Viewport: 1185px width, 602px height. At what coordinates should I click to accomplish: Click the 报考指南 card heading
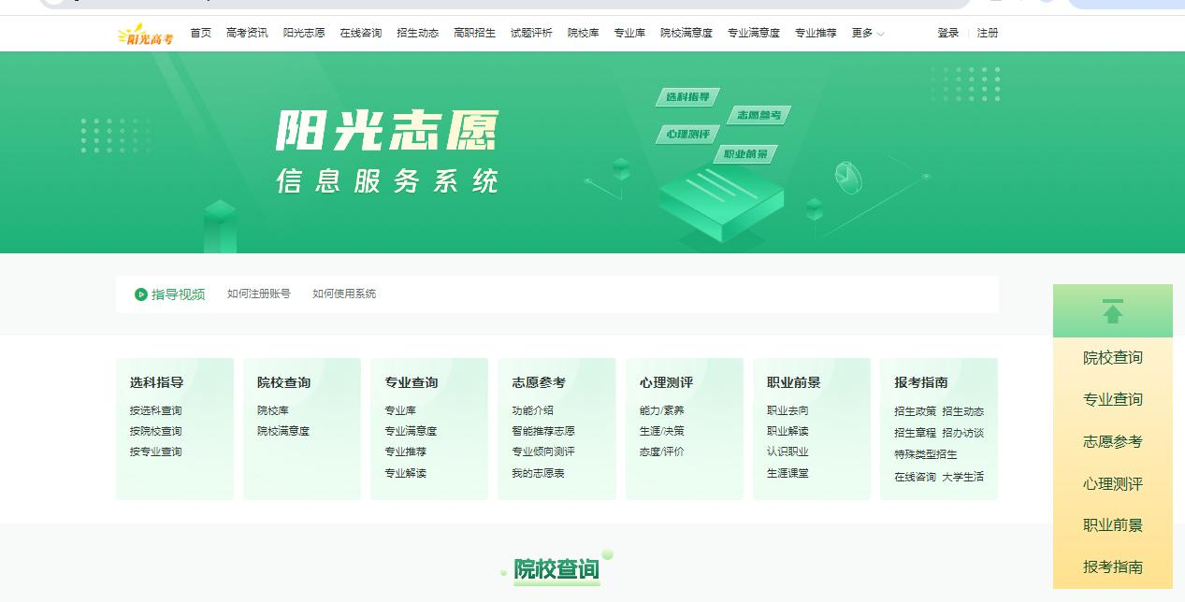coord(921,382)
